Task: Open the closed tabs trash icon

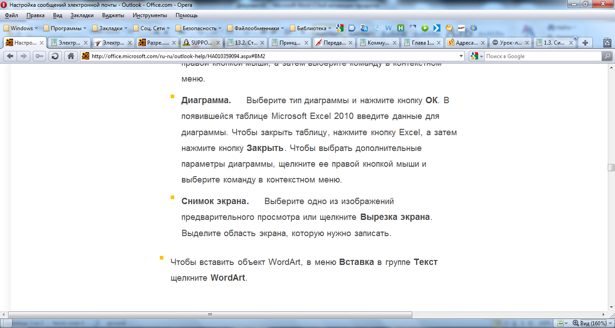Action: coord(607,43)
